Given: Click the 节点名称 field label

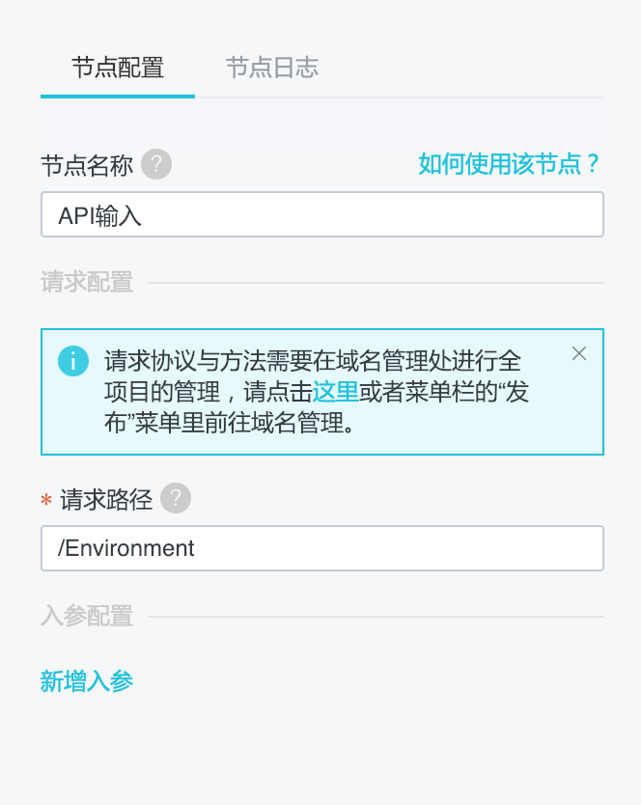Looking at the screenshot, I should coord(87,165).
